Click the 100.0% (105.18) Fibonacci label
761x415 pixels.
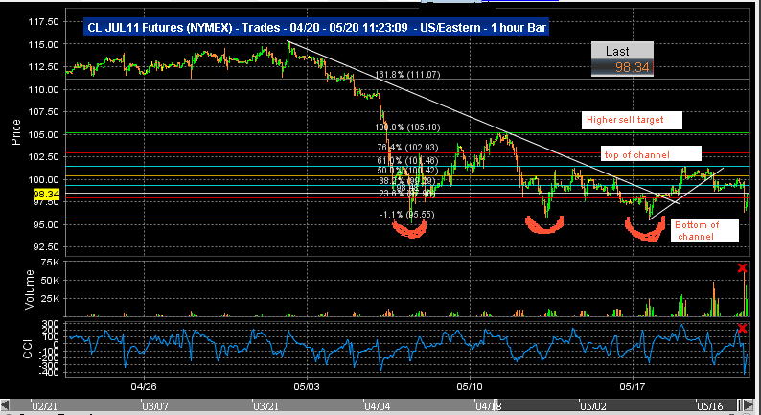[407, 127]
